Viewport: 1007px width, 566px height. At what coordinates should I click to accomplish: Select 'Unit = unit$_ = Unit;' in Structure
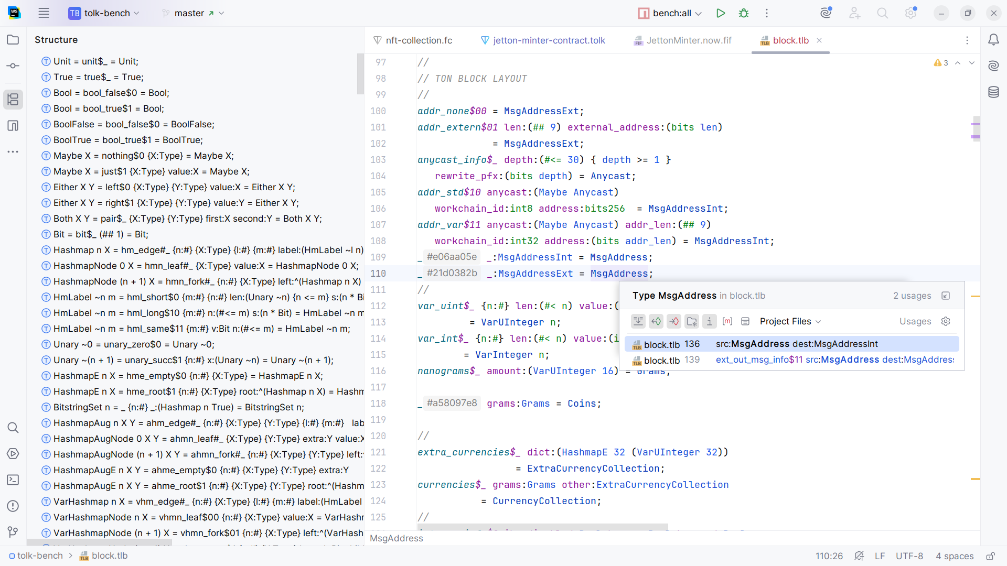(196, 61)
